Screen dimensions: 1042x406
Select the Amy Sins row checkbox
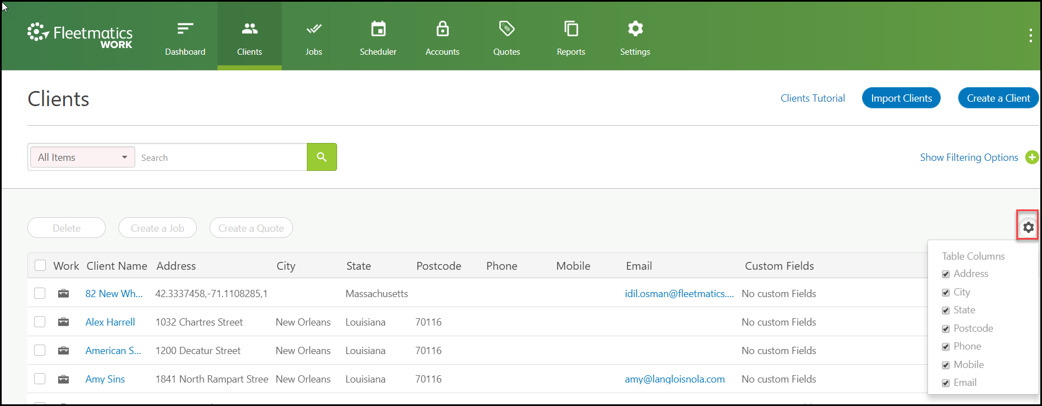click(x=40, y=379)
